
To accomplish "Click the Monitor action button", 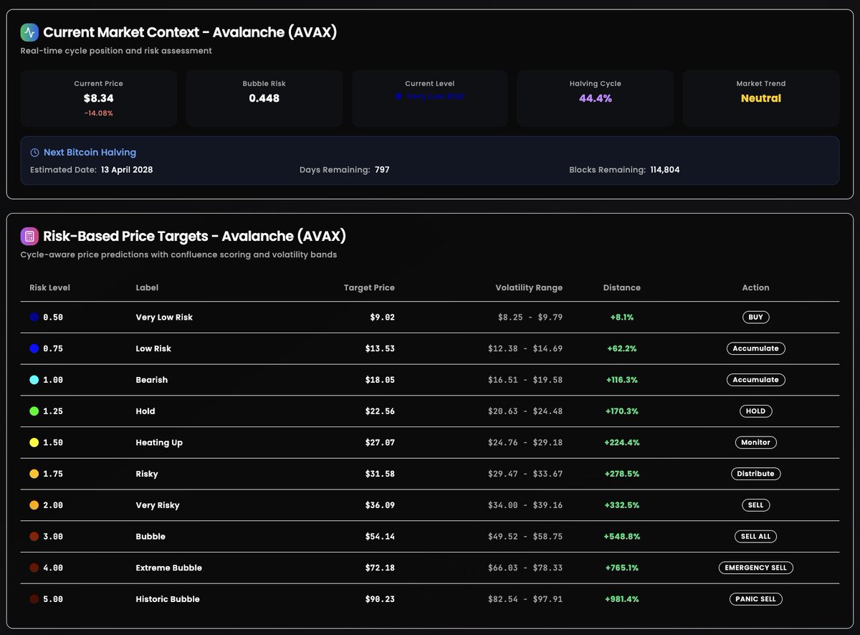I will coord(755,442).
